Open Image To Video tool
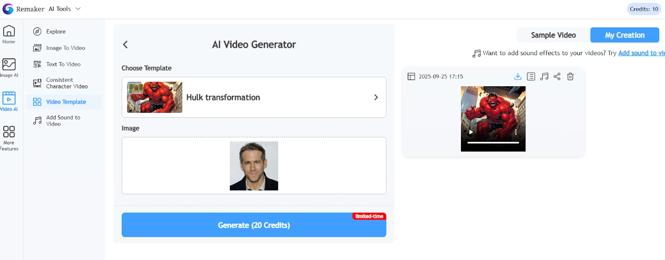The image size is (665, 260). [64, 48]
